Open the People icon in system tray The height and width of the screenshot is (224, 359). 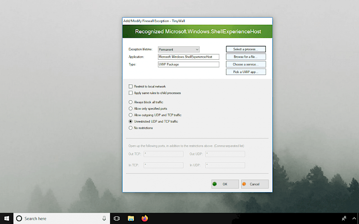coord(344,218)
